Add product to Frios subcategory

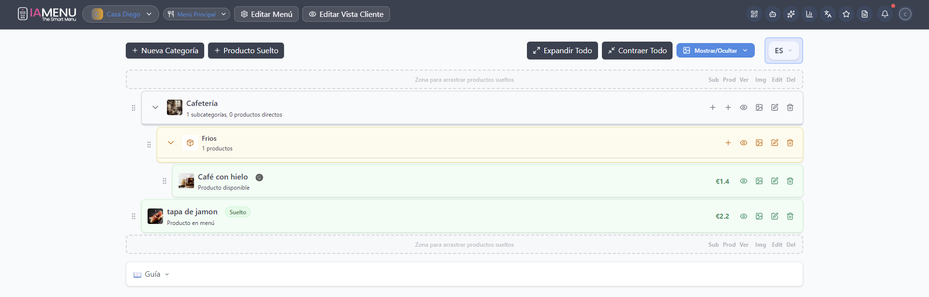click(728, 143)
